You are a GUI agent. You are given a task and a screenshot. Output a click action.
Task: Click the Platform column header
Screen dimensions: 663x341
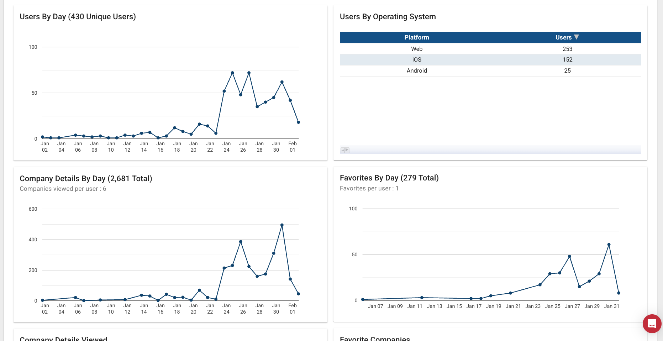click(417, 37)
